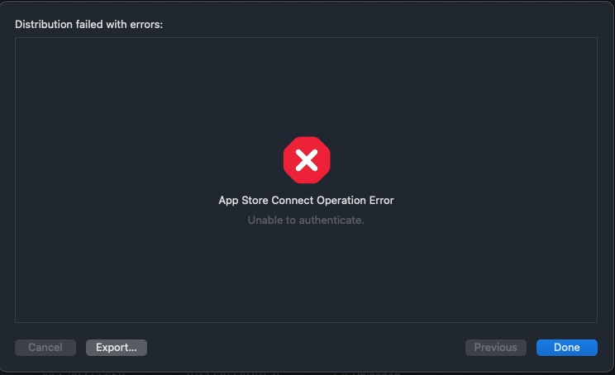This screenshot has height=375, width=615.
Task: Go back using the Previous button
Action: (x=496, y=348)
